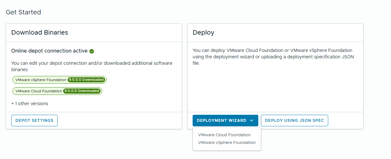Click the Download Binaries card title

pos(39,32)
